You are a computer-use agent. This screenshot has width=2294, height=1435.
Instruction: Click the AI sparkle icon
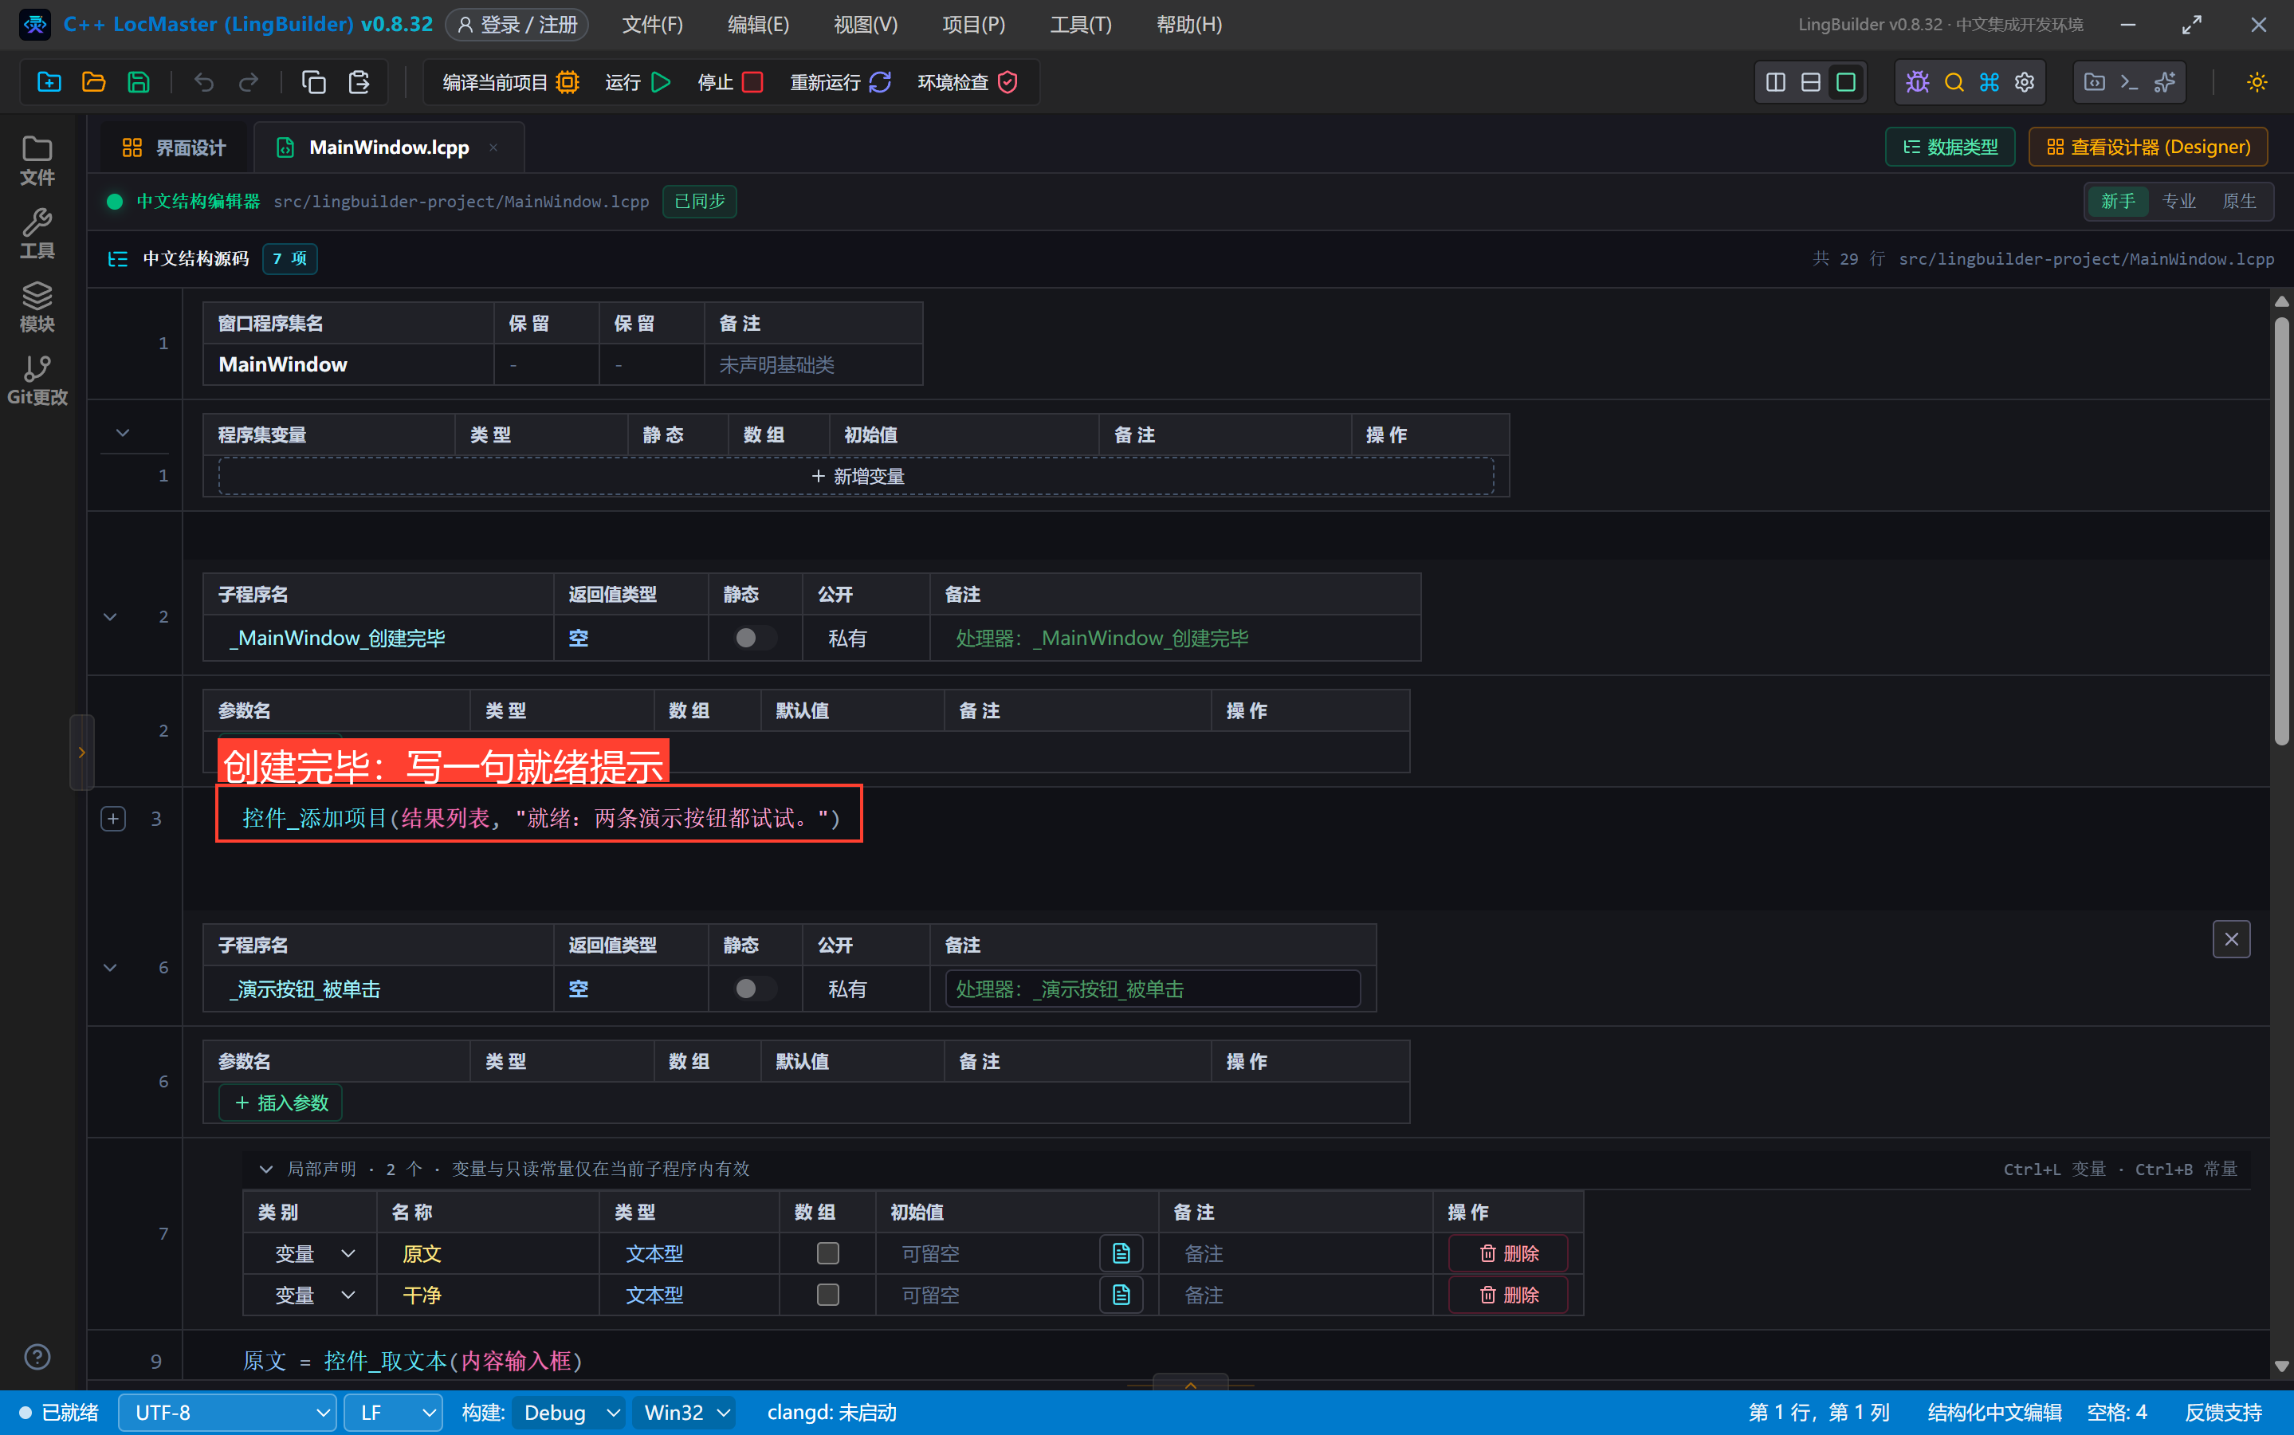point(2165,83)
